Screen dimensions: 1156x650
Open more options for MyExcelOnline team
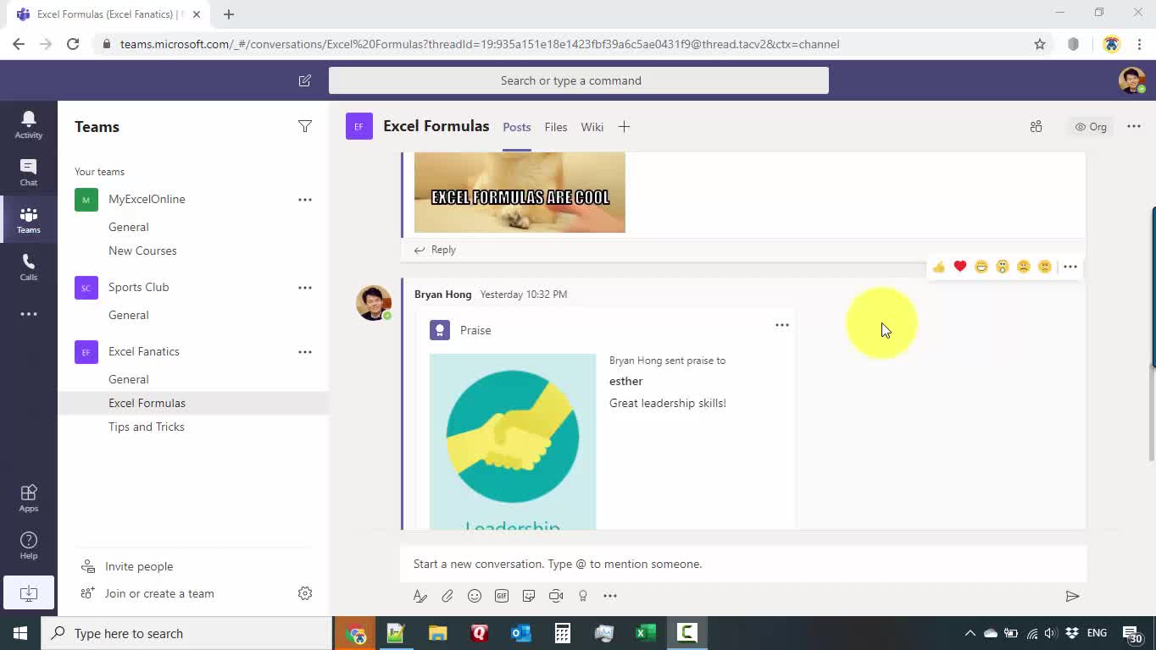[x=304, y=200]
